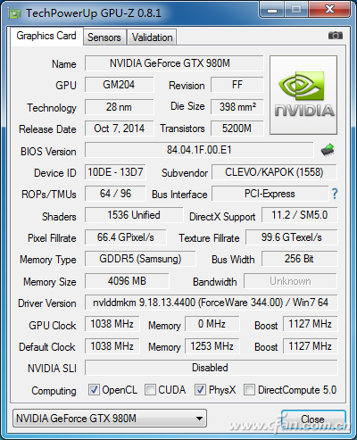This screenshot has height=440, width=357.
Task: Click the Transistors field 5200M
Action: click(x=237, y=129)
